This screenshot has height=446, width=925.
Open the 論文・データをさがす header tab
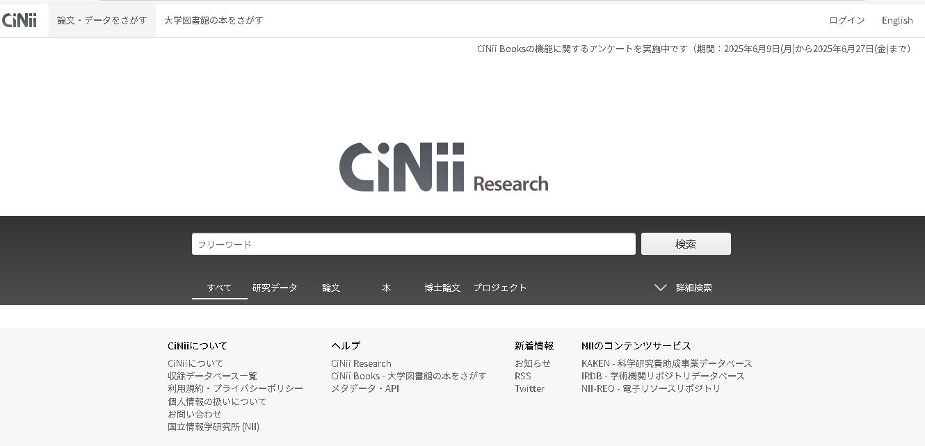tap(102, 20)
